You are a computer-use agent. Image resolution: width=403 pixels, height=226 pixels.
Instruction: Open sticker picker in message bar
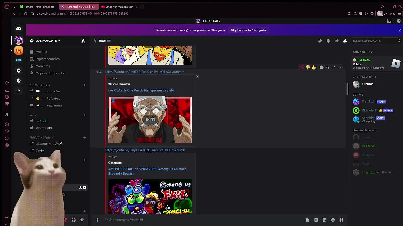[x=324, y=220]
